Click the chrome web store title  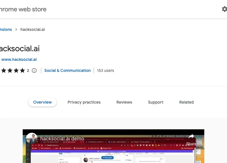[x=23, y=9]
